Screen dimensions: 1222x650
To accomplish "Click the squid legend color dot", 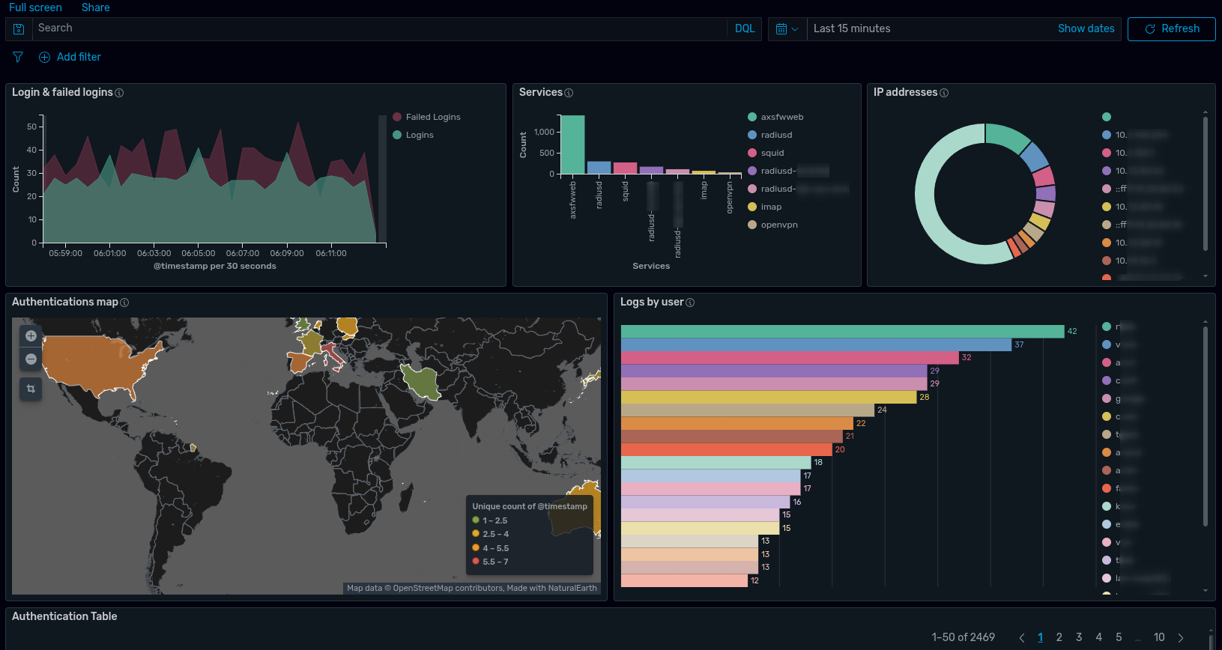I will [x=752, y=153].
